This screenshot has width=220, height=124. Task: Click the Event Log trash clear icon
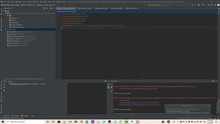pos(112,87)
